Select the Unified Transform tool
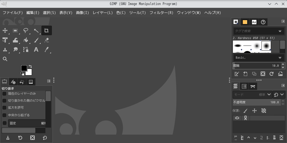The width and height of the screenshot is (287, 143). 5,40
